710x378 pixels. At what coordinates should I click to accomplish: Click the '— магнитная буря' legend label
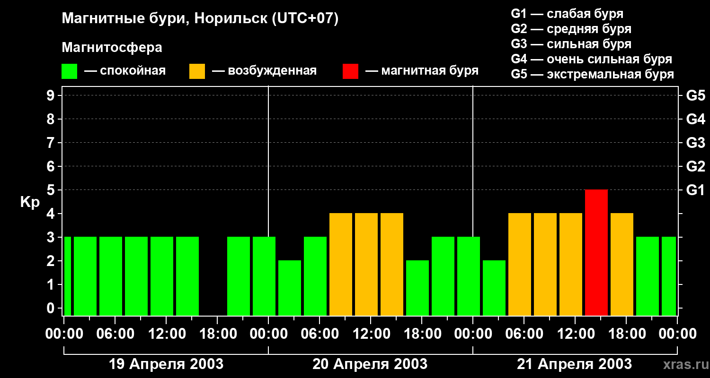point(422,71)
